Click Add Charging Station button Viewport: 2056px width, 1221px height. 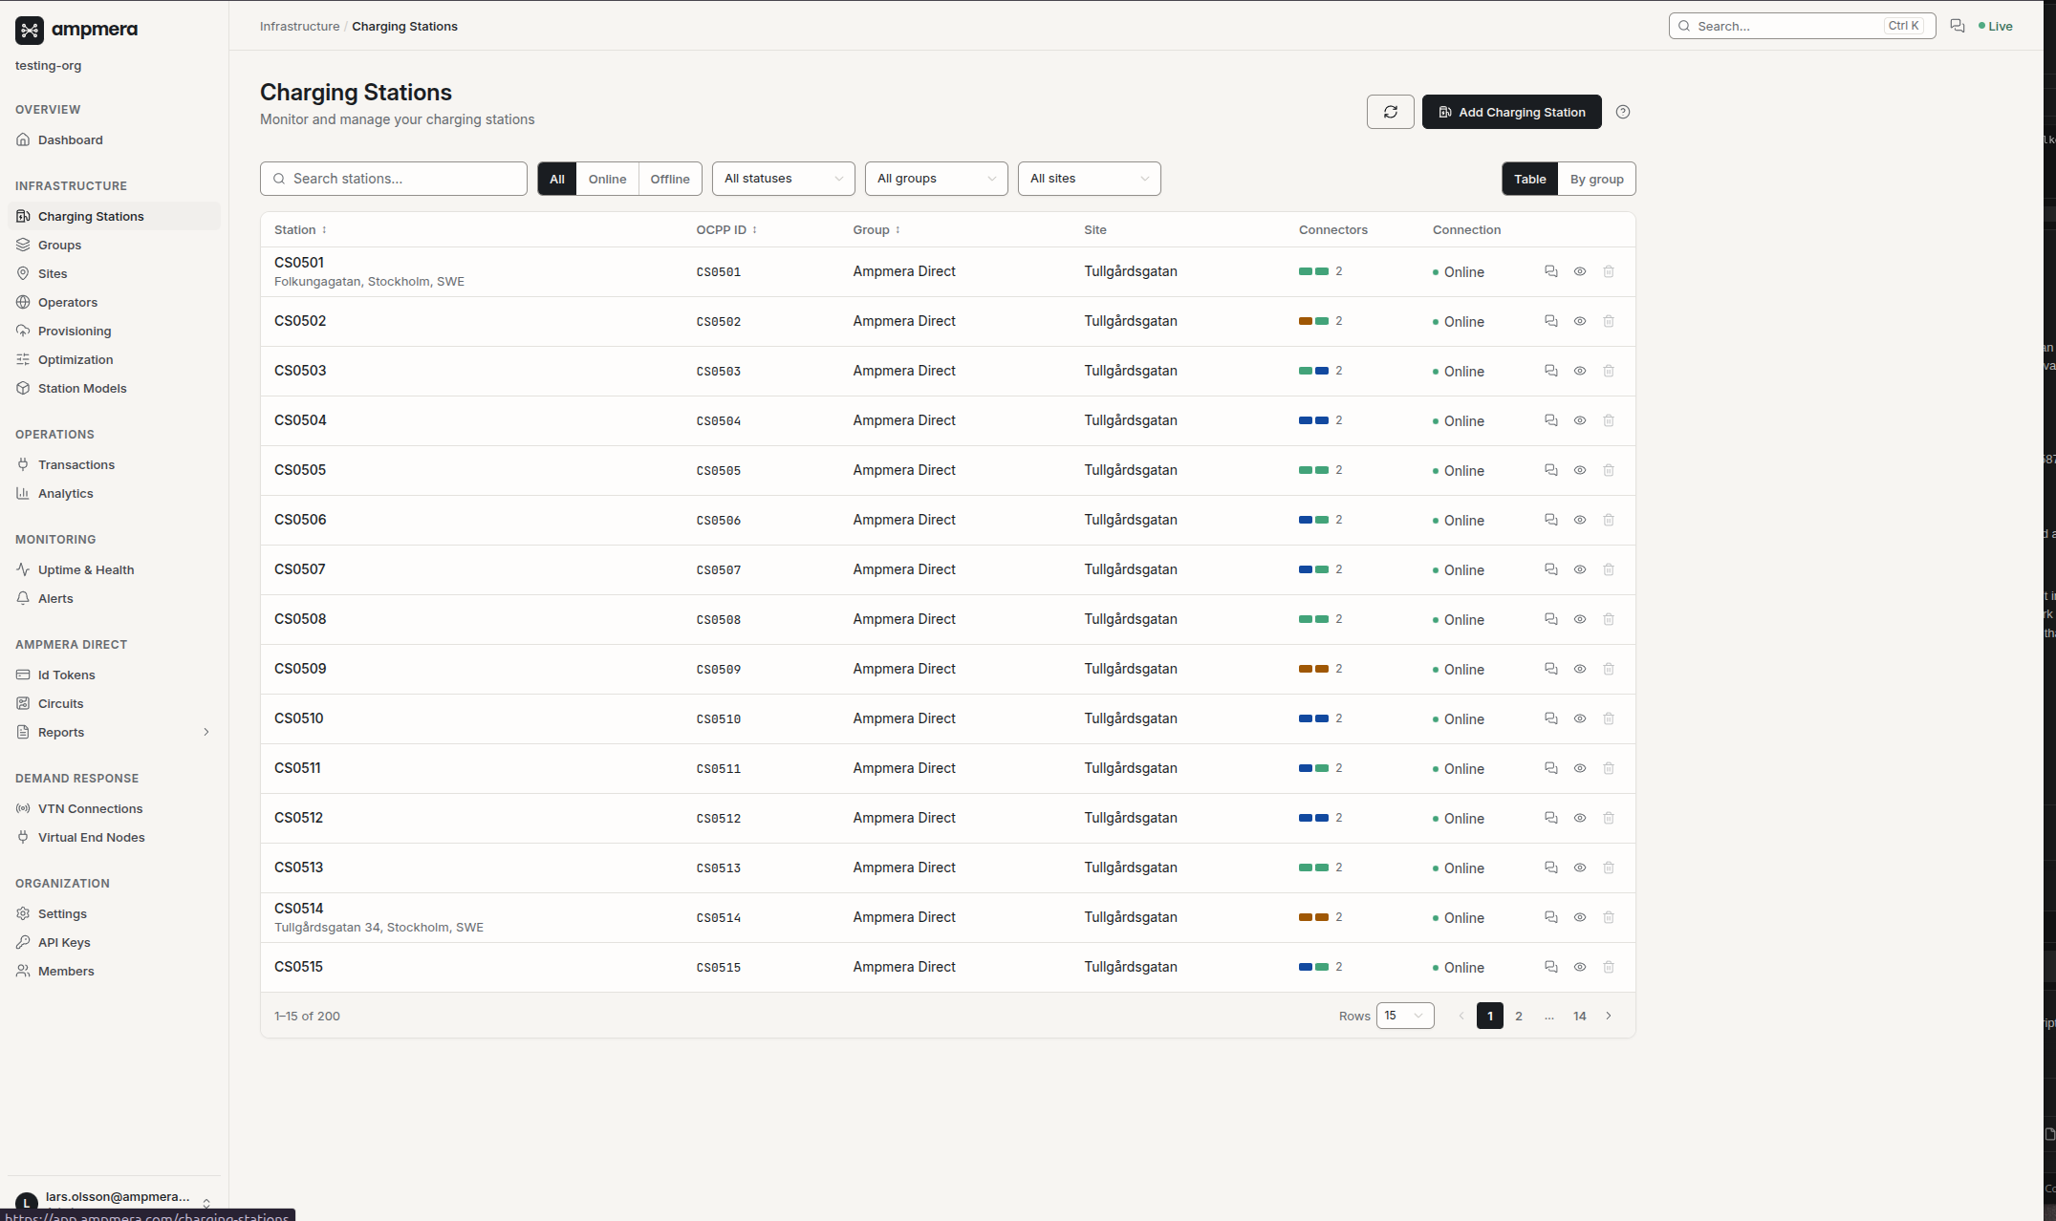click(x=1511, y=112)
